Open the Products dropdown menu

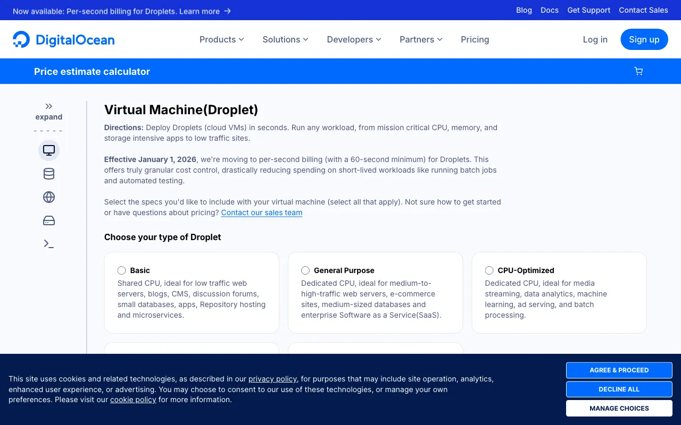222,39
